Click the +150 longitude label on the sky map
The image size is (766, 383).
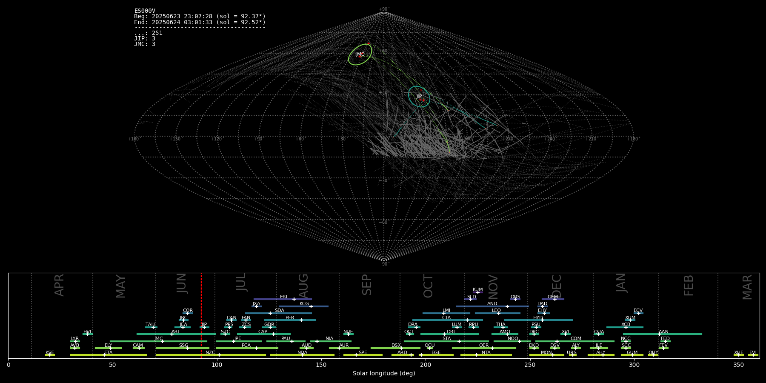(x=175, y=139)
